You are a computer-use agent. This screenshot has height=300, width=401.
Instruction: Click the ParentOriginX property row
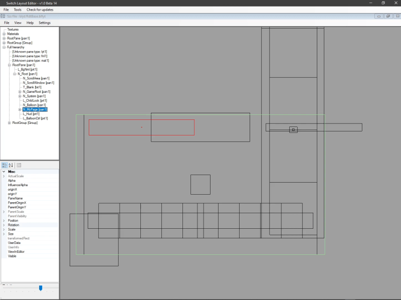tap(30, 203)
